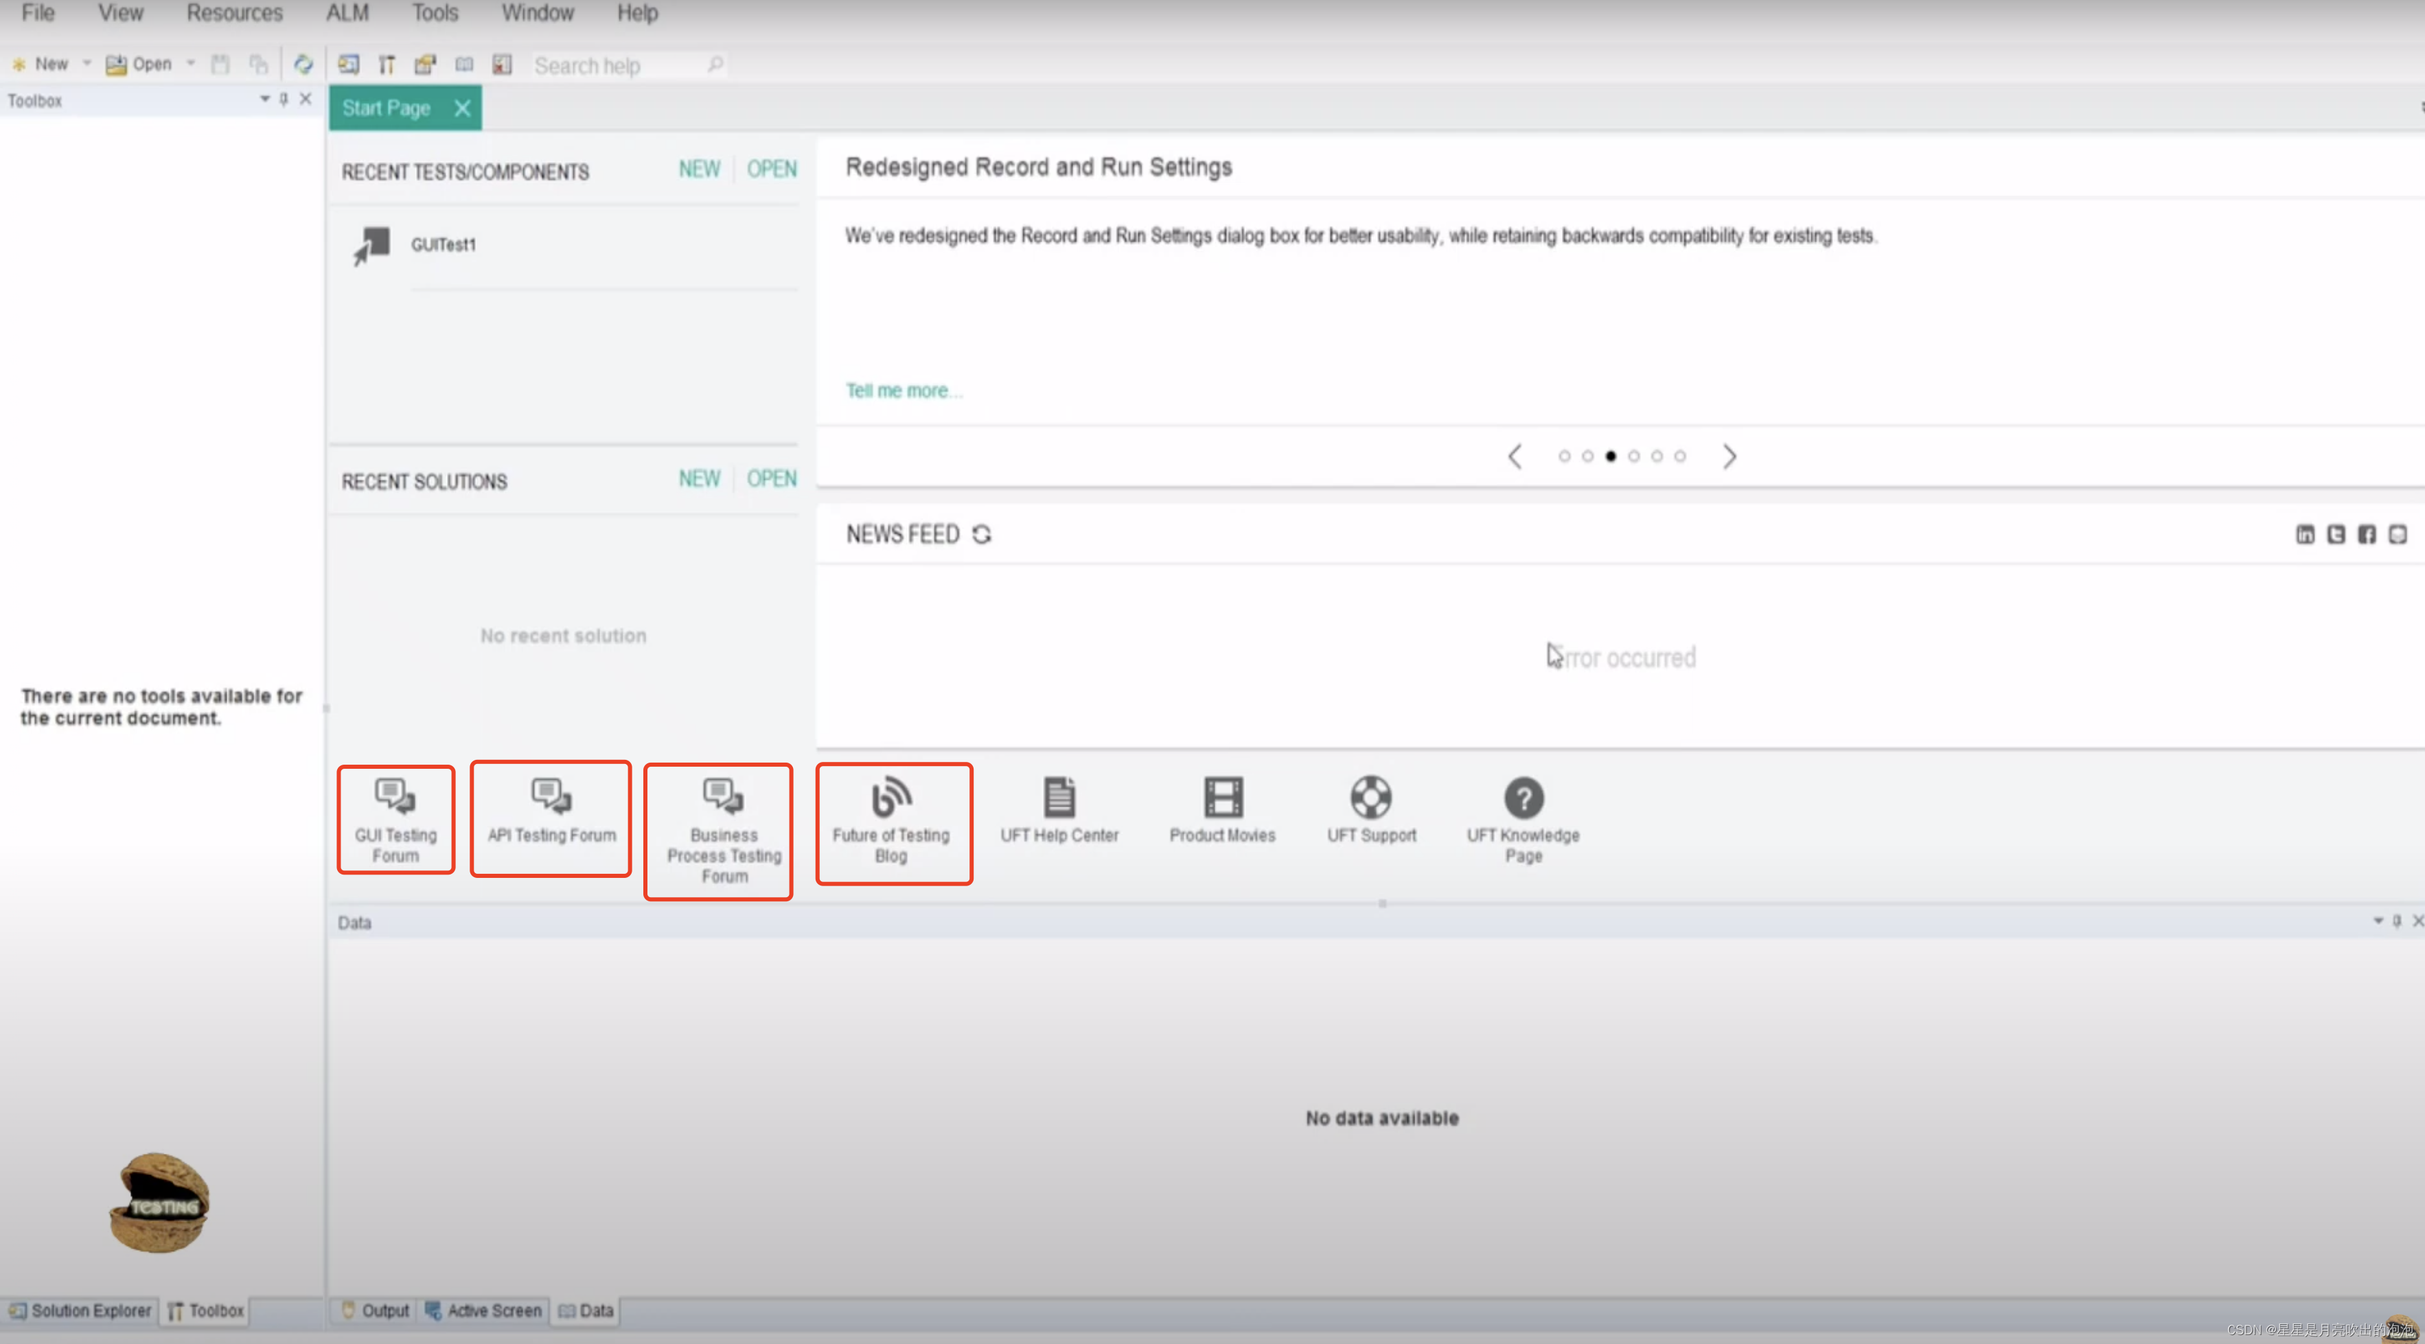This screenshot has width=2425, height=1344.
Task: Open the GUITest1 recent test
Action: 444,244
